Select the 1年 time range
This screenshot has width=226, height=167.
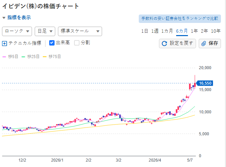[194, 31]
